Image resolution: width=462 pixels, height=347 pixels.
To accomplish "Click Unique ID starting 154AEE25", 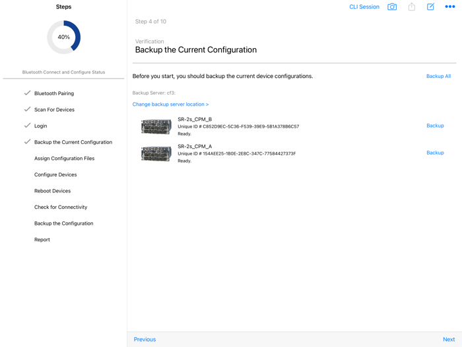I will point(236,153).
